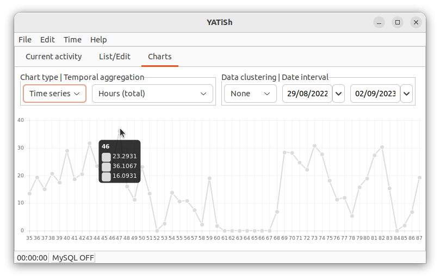
Task: Click the tooltip swatch beside 16.0931
Action: tap(106, 177)
